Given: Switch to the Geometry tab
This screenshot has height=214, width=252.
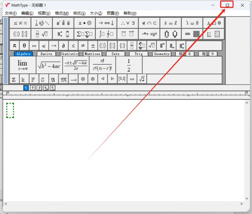Looking at the screenshot, I should point(162,54).
